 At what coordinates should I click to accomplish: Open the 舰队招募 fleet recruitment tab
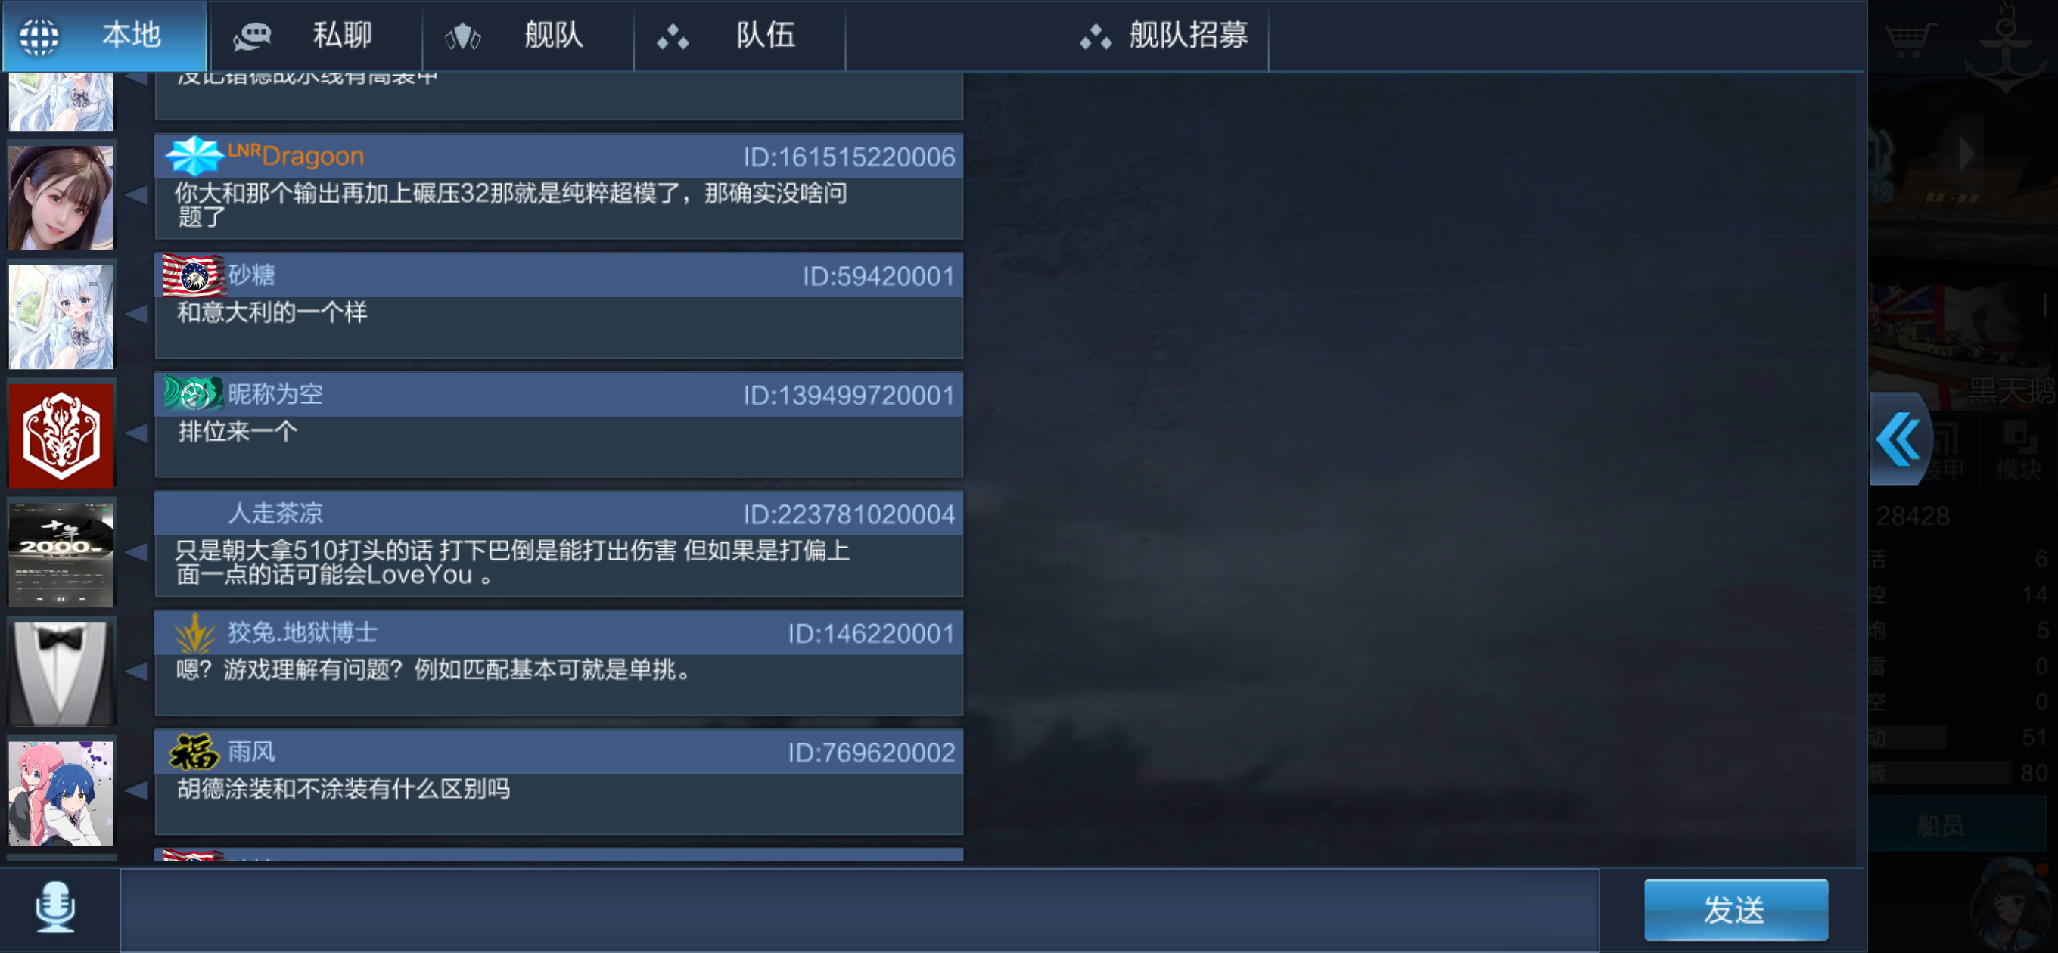click(1163, 36)
